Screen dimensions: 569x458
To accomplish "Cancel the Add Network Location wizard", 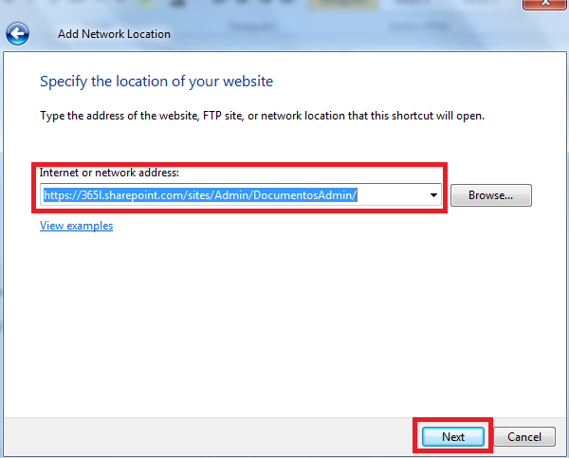I will [523, 436].
